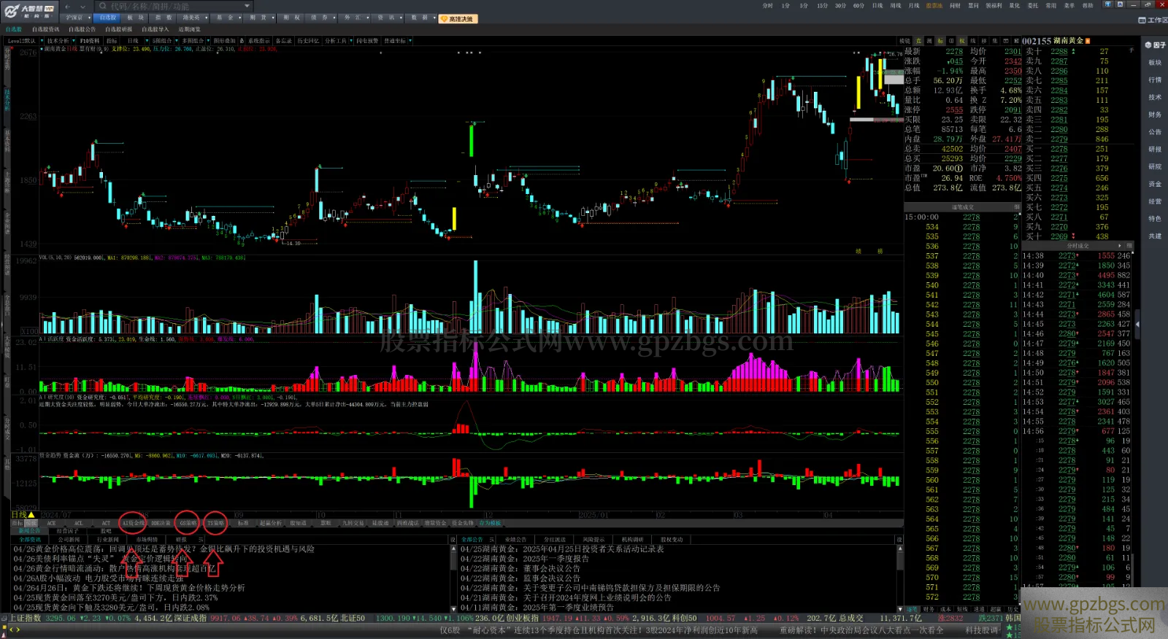Viewport: 1168px width, 639px height.
Task: Open the 公司新闻 news tab
Action: (69, 540)
